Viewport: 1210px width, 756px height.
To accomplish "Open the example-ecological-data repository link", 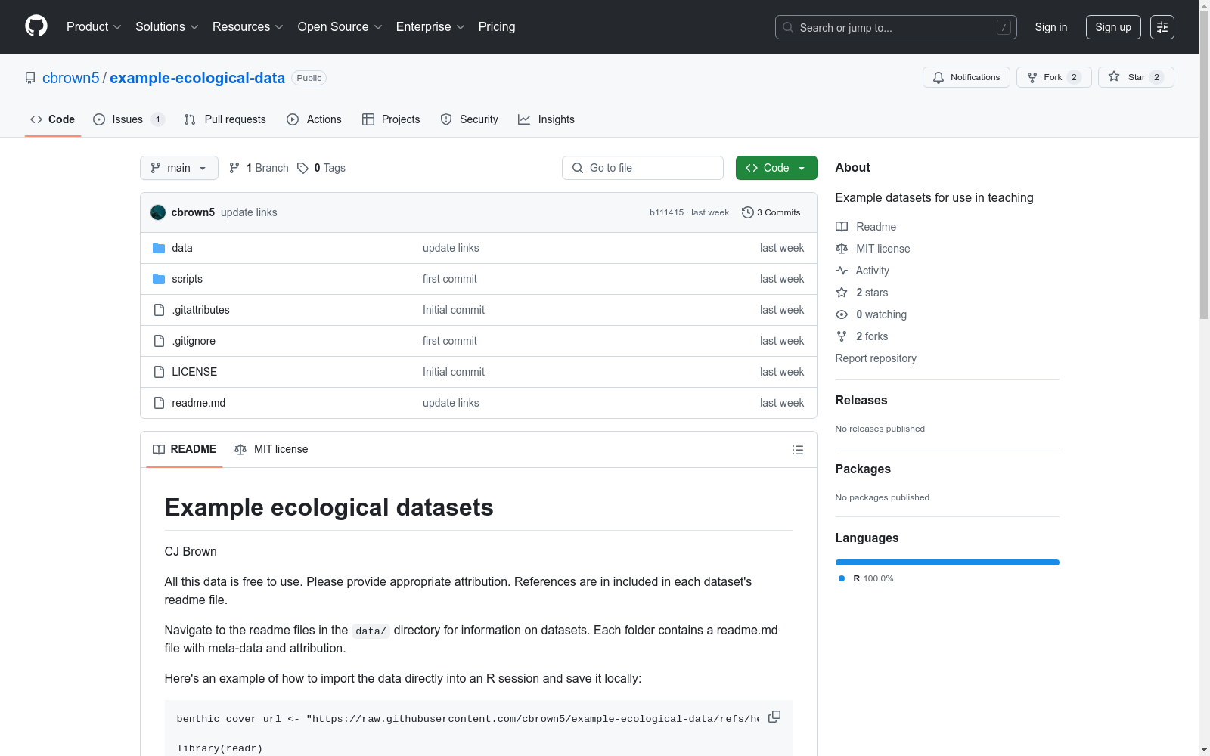I will [x=197, y=78].
